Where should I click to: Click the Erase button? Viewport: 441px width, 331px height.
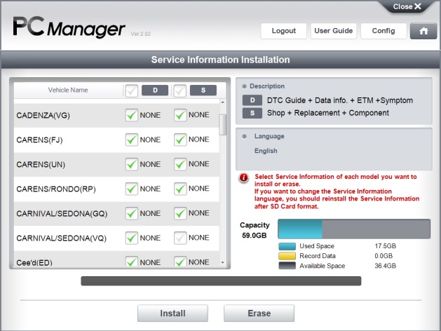point(259,313)
